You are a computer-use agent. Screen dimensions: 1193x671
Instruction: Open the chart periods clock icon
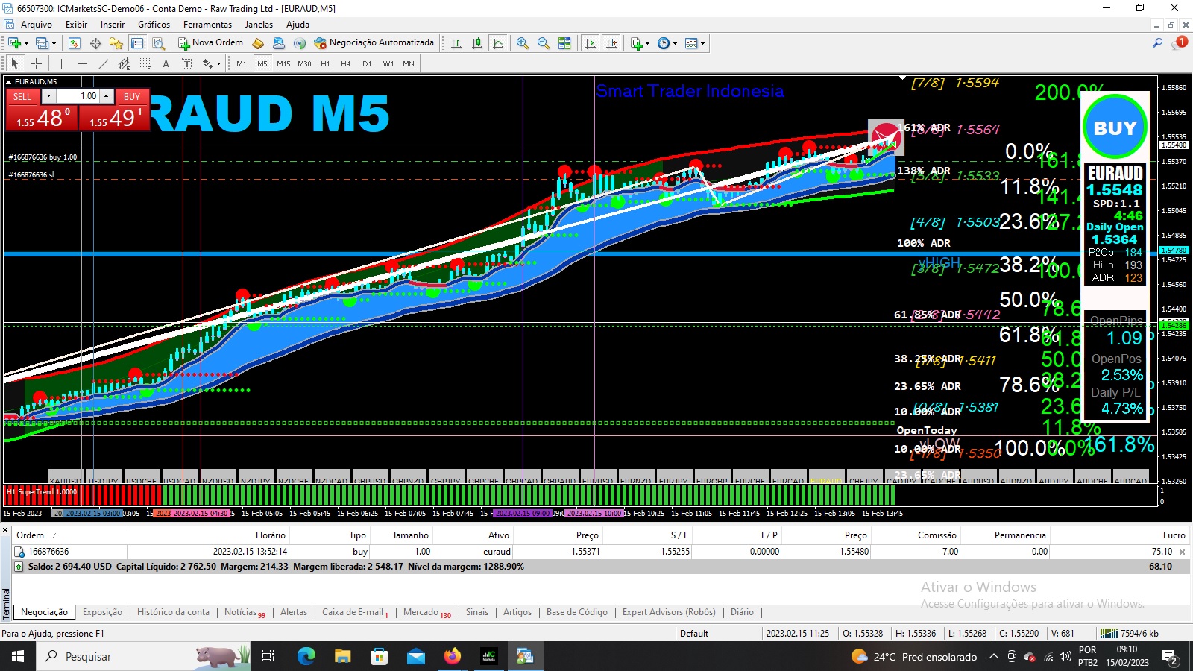pyautogui.click(x=664, y=43)
